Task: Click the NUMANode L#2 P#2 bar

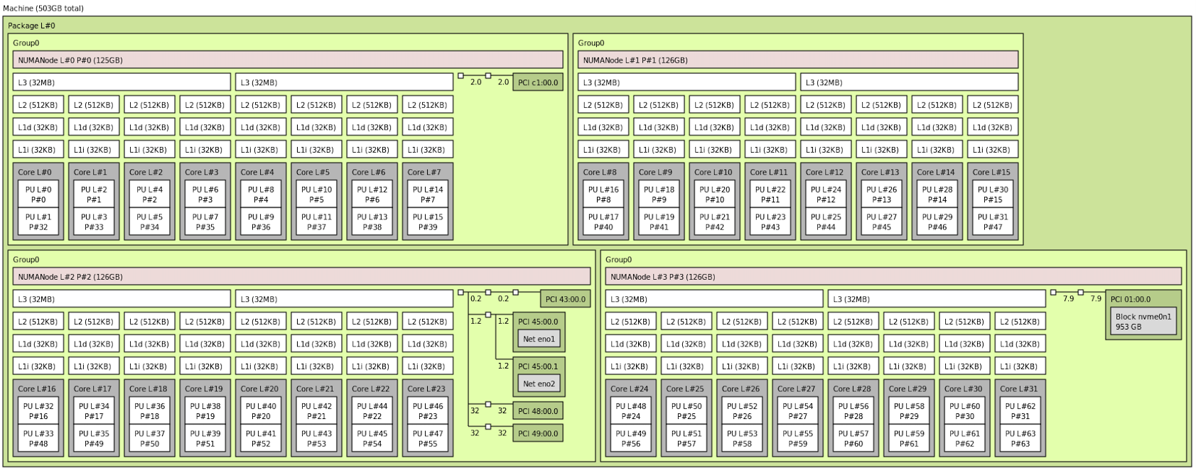Action: [x=301, y=277]
